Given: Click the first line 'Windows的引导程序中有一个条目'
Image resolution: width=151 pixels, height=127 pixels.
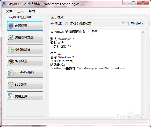Looking at the screenshot, I should click(75, 32).
